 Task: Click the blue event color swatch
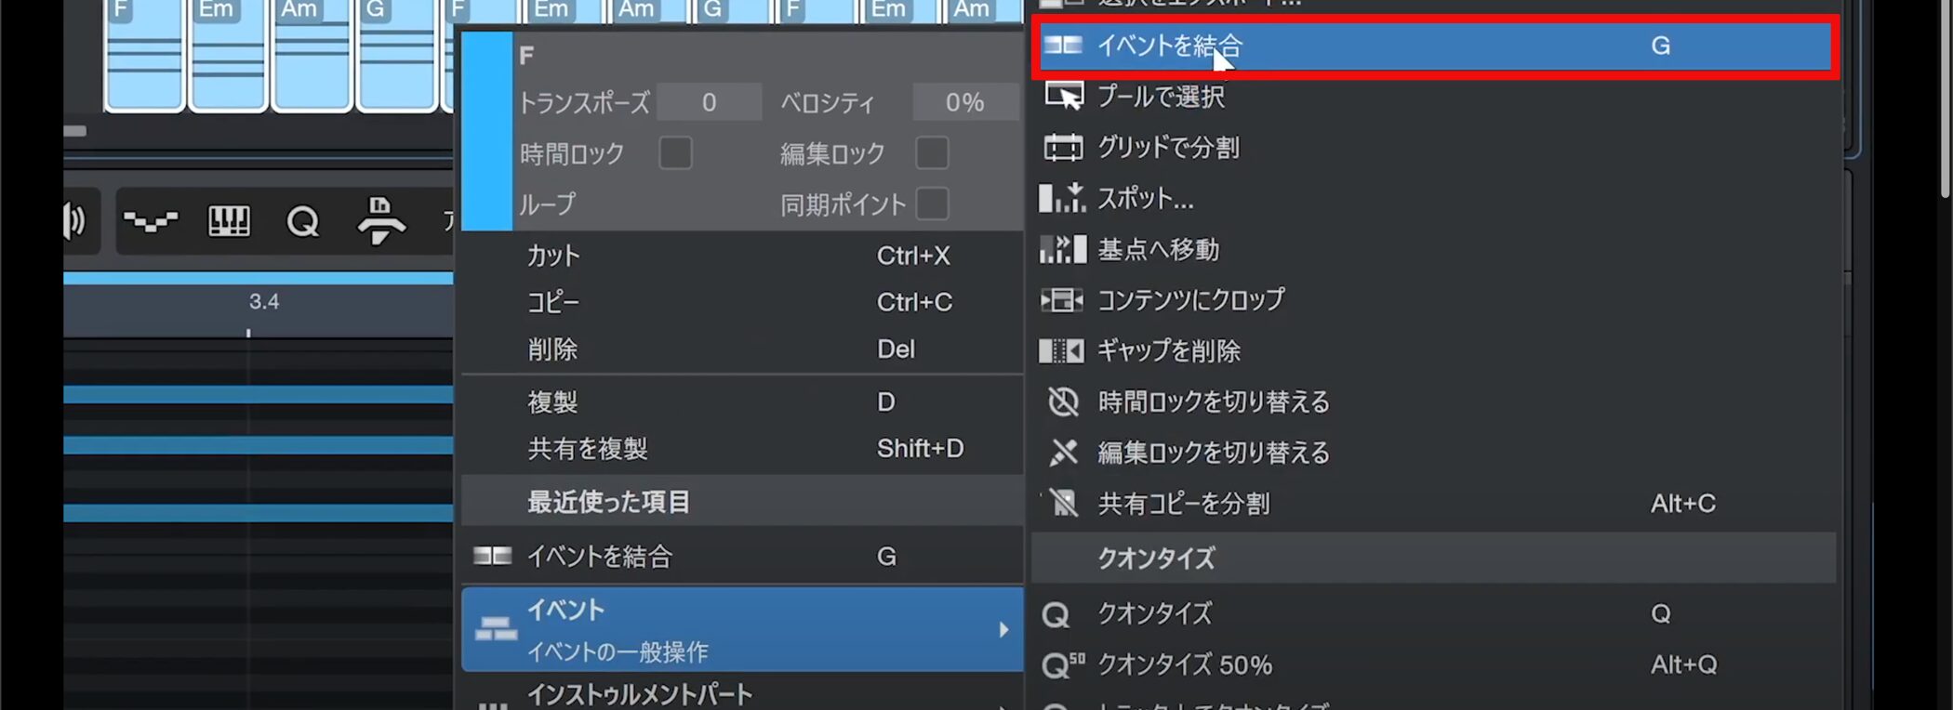click(486, 131)
